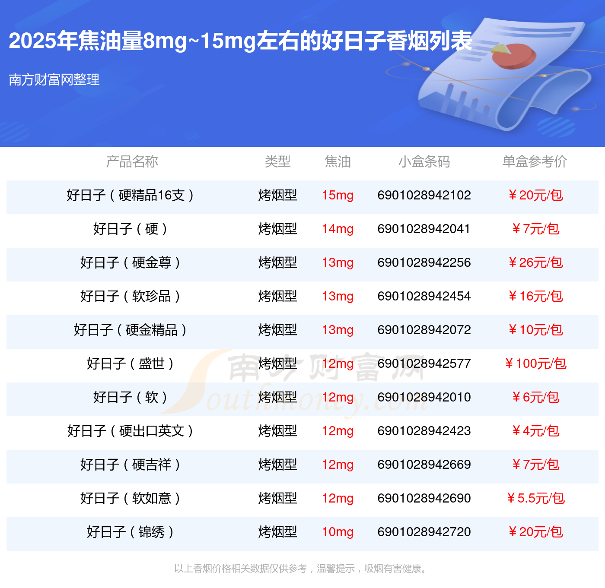This screenshot has width=605, height=588.
Task: Click 烤烟型 in the 锦绣 row
Action: pyautogui.click(x=277, y=532)
